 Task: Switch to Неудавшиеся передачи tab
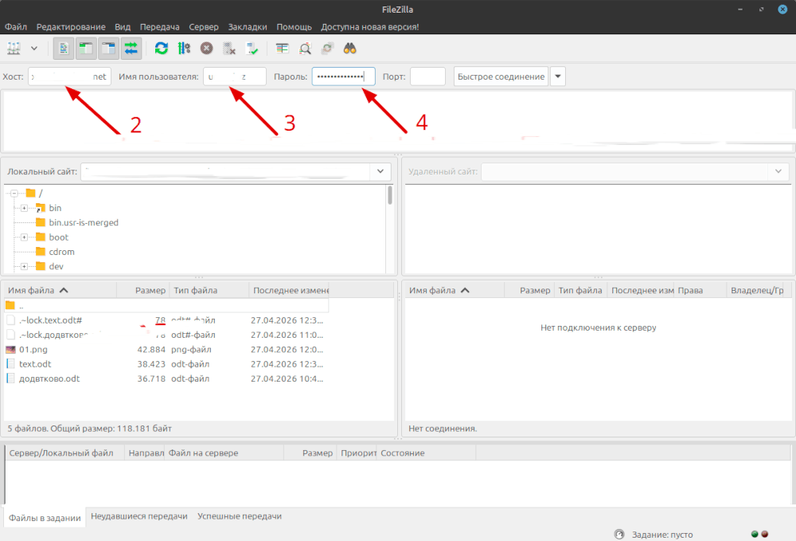pos(139,516)
